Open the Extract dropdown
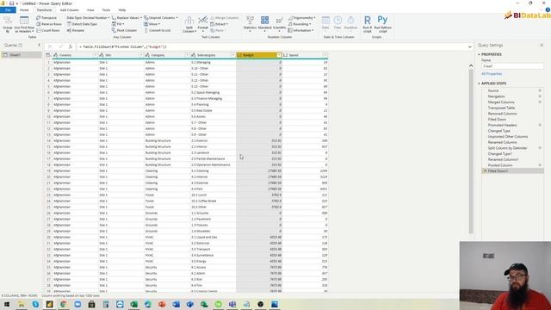551x310 pixels. 220,24
